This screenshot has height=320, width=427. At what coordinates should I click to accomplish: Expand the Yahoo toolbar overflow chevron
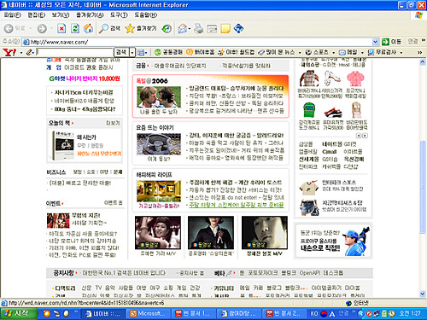pos(419,52)
